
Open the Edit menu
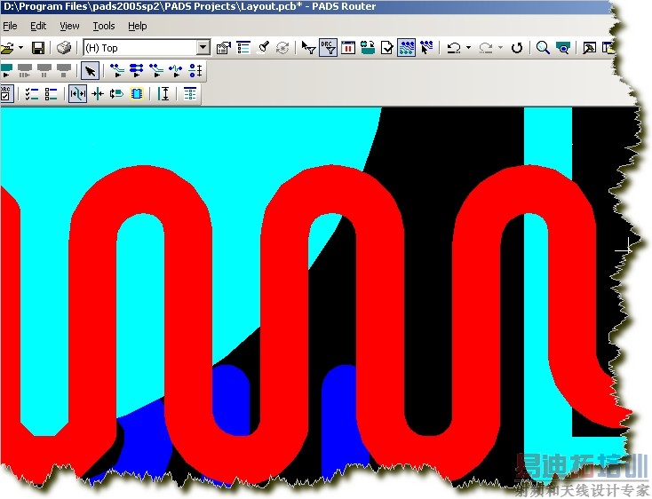38,26
